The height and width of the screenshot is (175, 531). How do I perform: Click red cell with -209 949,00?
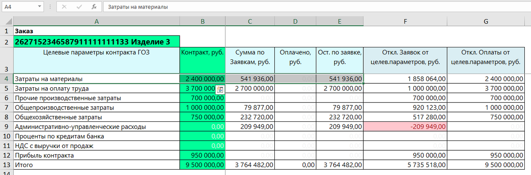coord(405,126)
